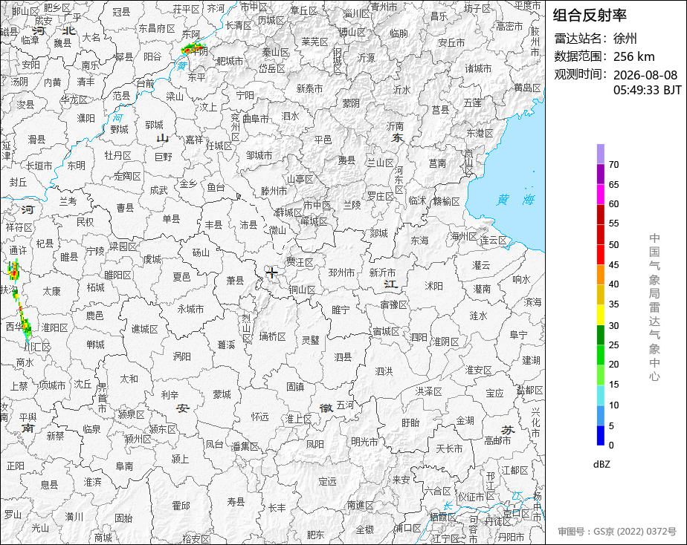Click the observation time 05:49:33 BJT
687x545 pixels.
click(x=647, y=90)
